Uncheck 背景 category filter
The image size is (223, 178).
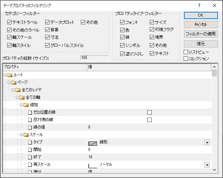click(x=47, y=30)
